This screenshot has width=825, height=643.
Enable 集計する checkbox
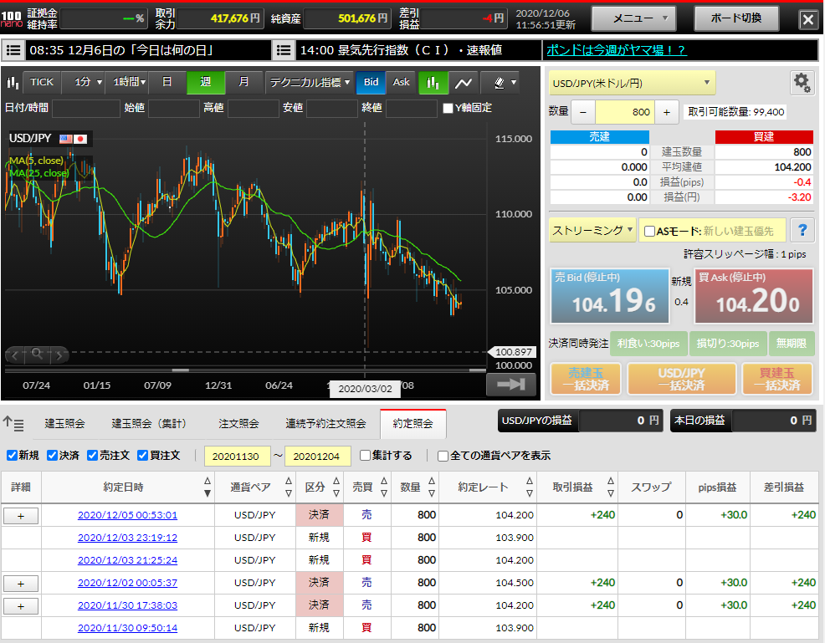[365, 456]
